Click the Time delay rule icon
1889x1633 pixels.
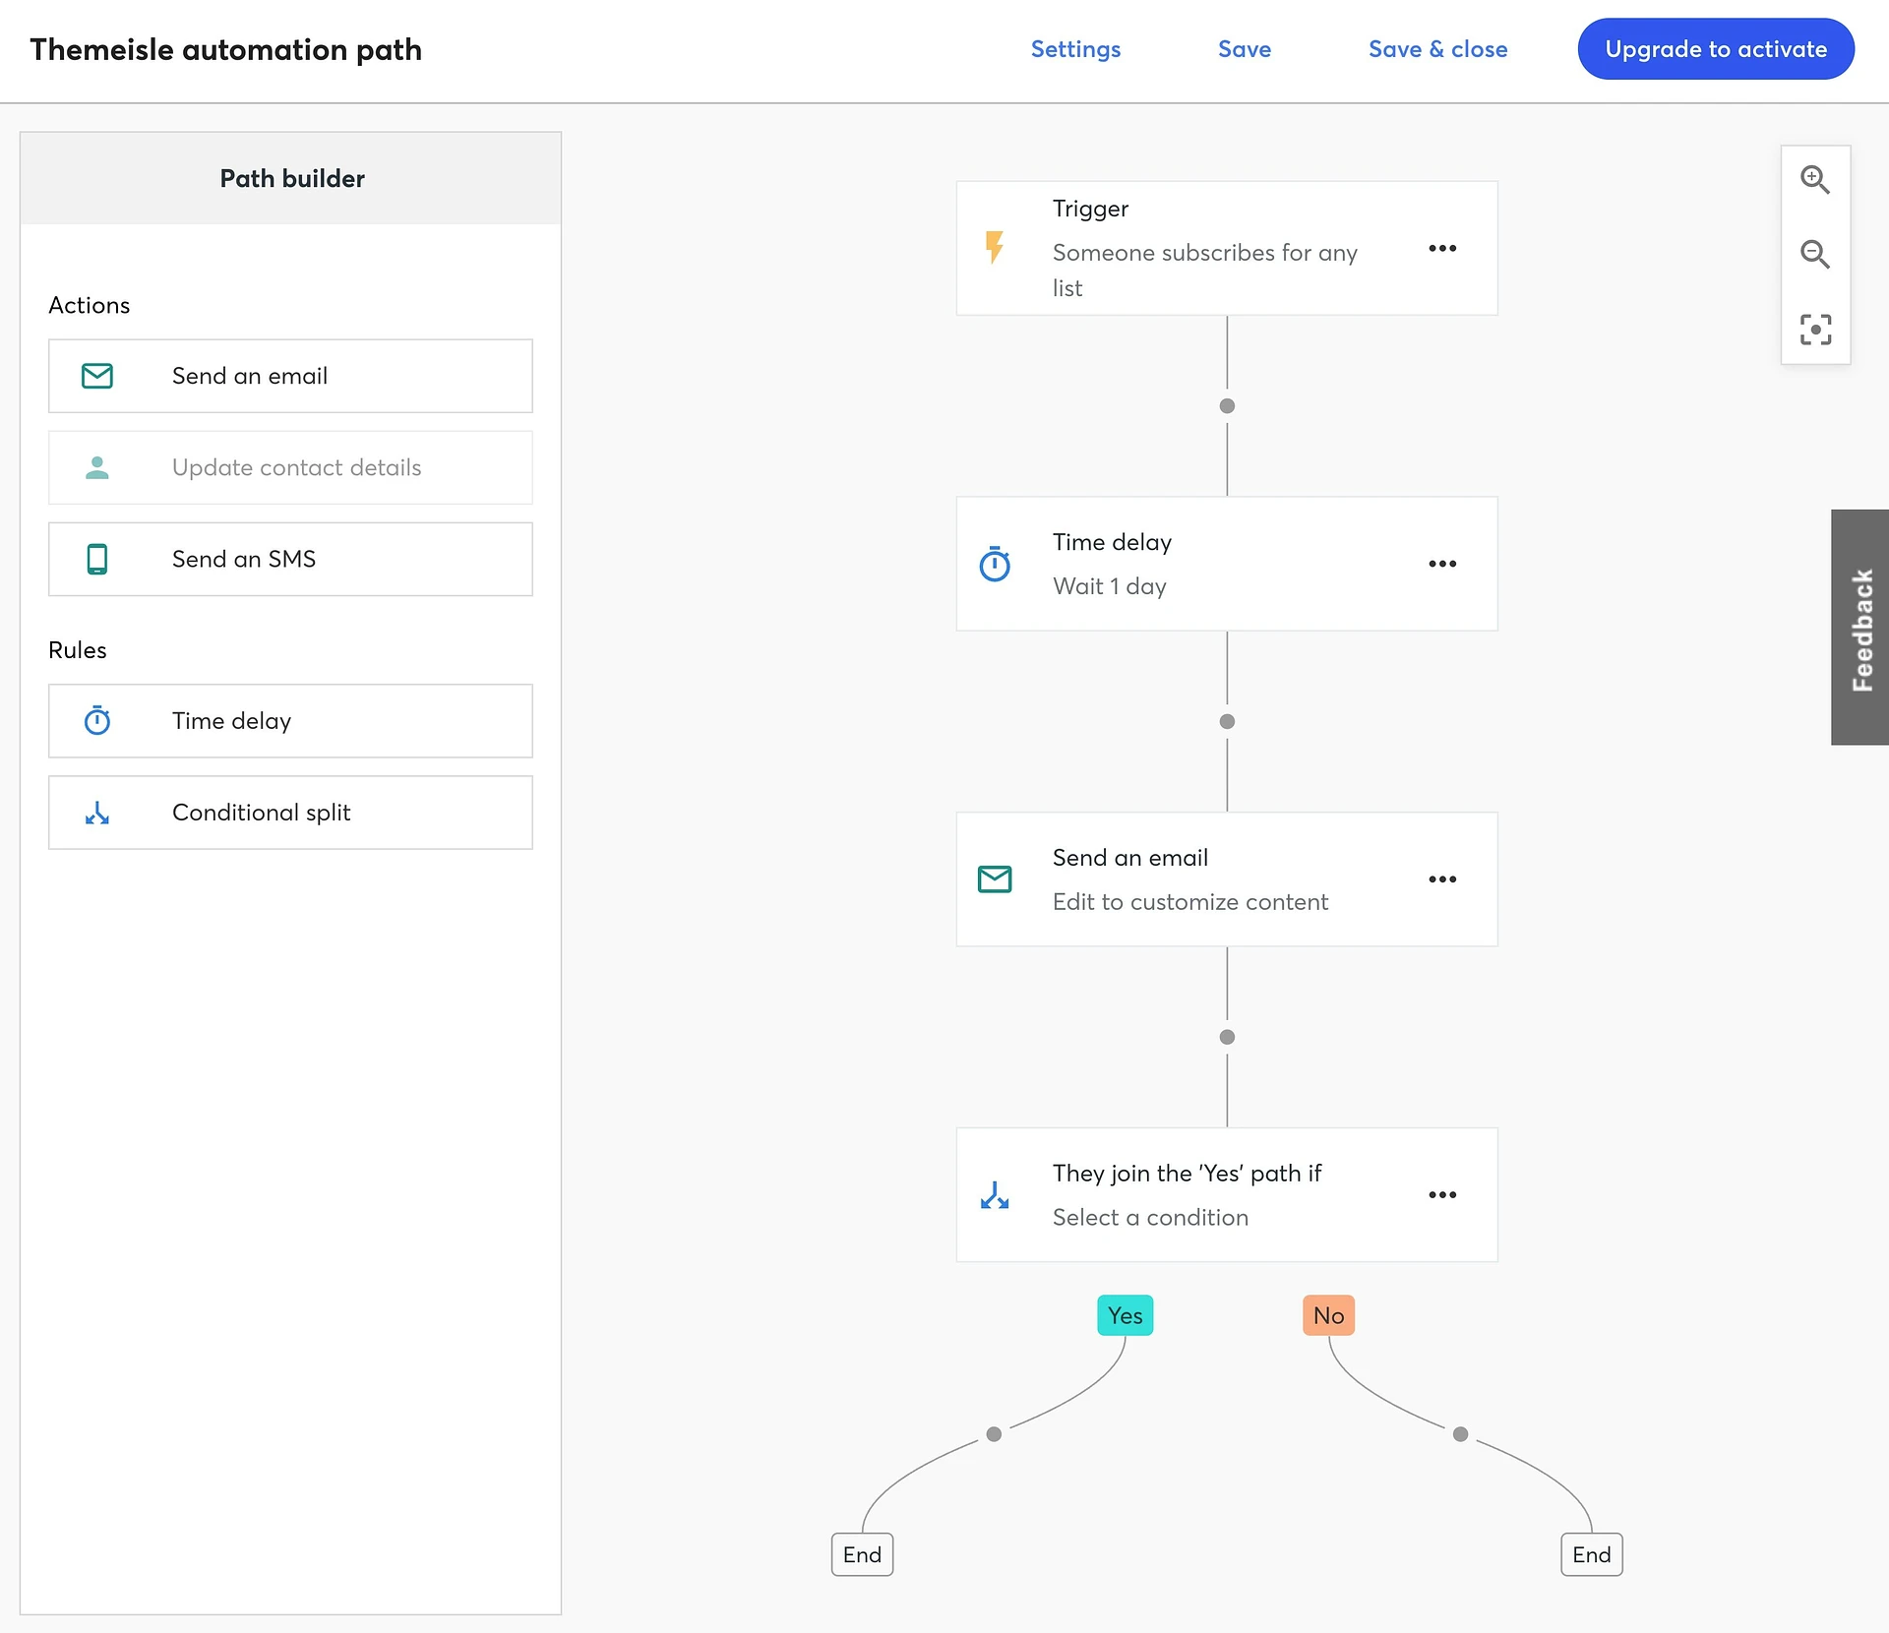pos(96,719)
